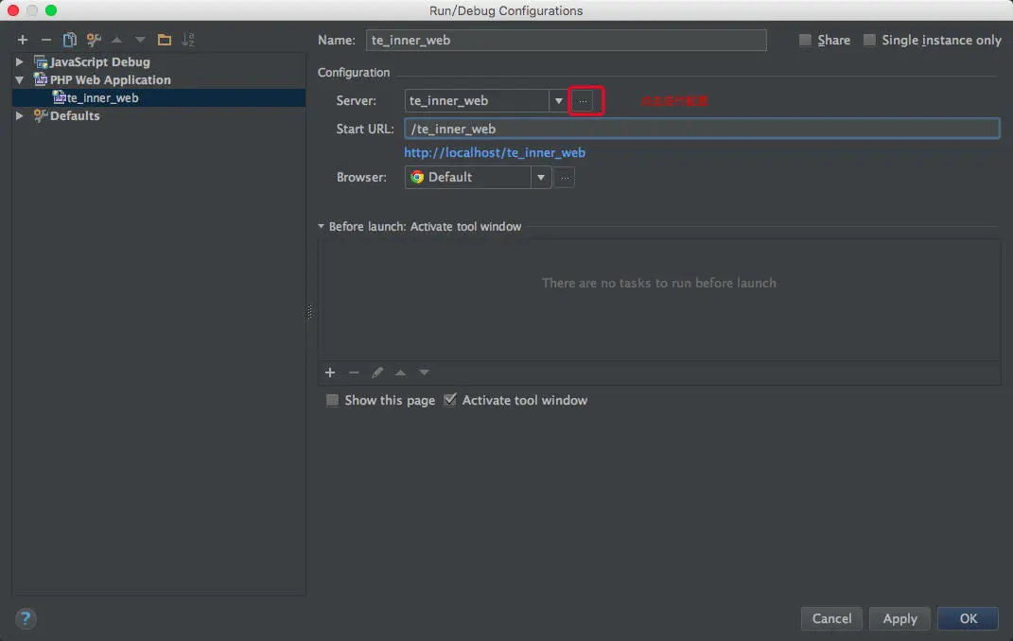Expand the Defaults tree node
This screenshot has width=1013, height=641.
[x=19, y=115]
